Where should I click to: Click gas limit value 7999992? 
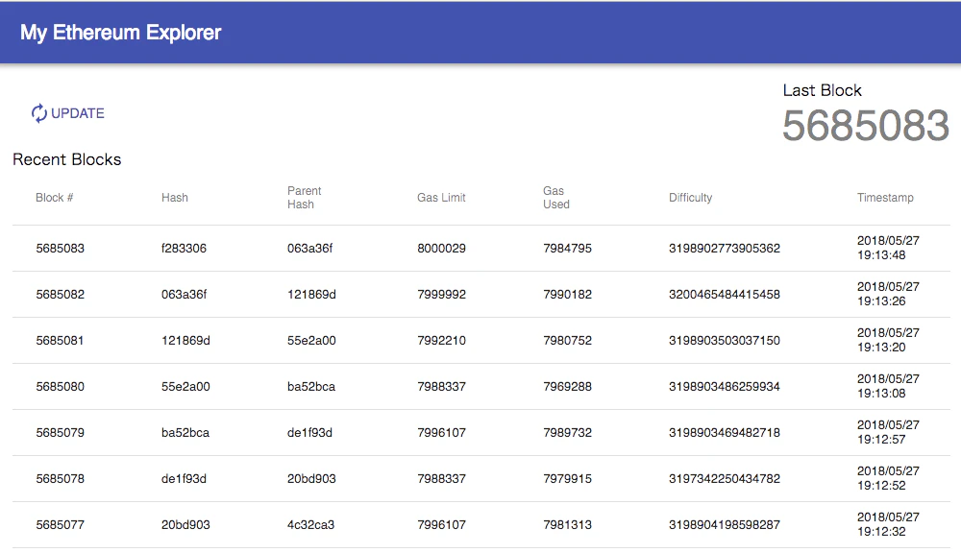pyautogui.click(x=441, y=294)
